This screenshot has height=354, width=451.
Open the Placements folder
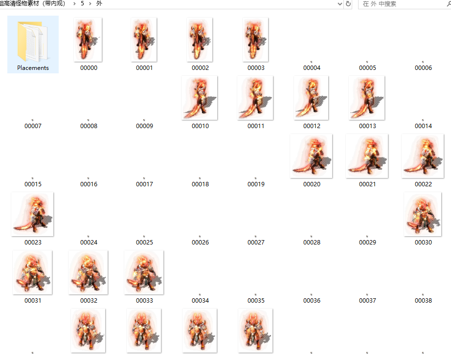click(33, 44)
